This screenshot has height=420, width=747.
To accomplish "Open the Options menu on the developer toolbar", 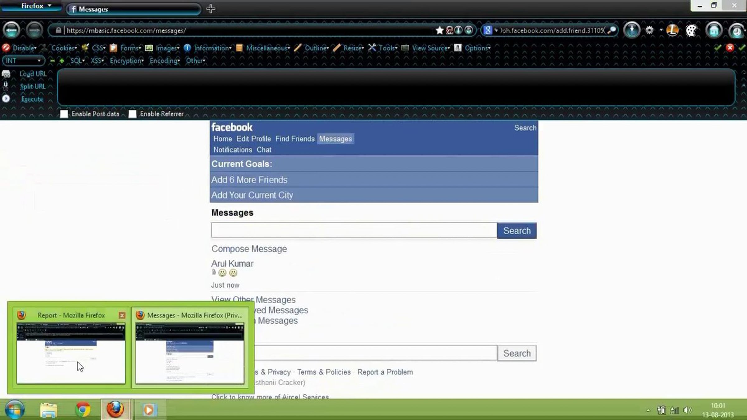I will pos(477,48).
